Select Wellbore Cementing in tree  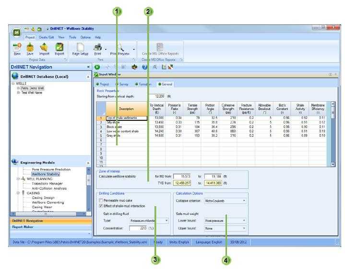pos(48,202)
